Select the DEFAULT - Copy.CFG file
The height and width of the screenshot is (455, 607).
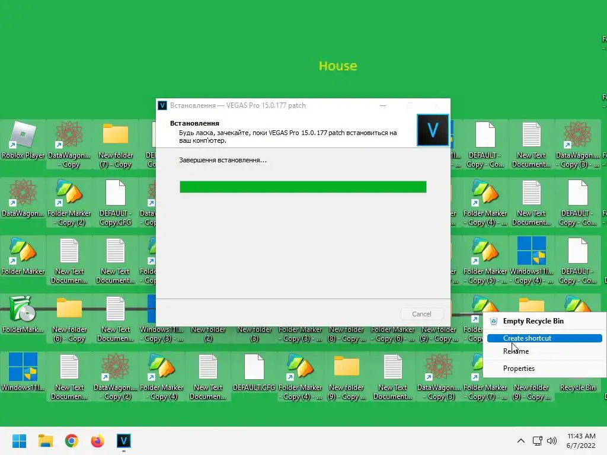click(116, 203)
